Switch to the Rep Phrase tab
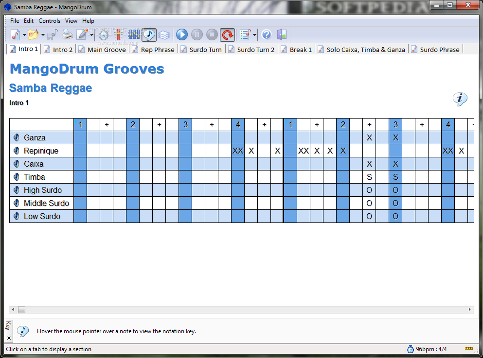Screen dimensions: 483x358 [x=153, y=50]
